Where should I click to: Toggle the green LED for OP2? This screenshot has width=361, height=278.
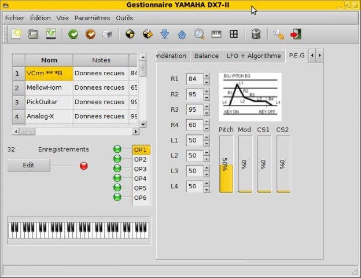(117, 159)
